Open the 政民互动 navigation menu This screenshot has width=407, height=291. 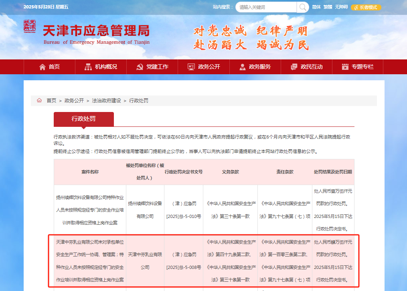pos(306,67)
